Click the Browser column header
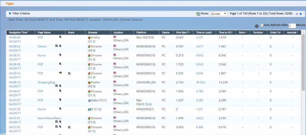 93,32
